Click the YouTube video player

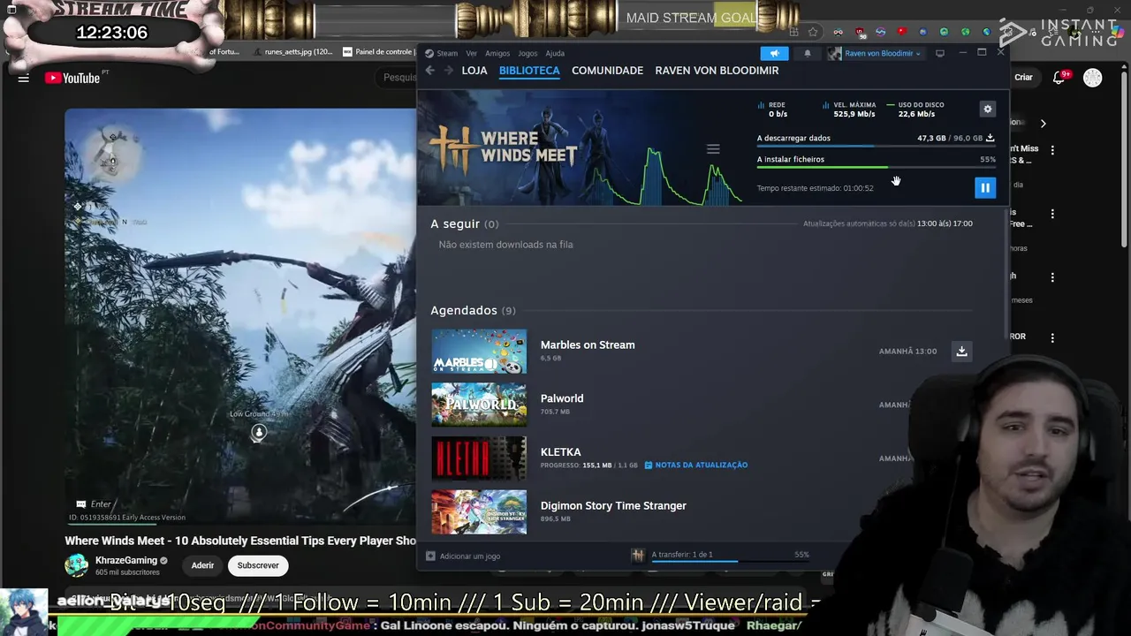[240, 316]
